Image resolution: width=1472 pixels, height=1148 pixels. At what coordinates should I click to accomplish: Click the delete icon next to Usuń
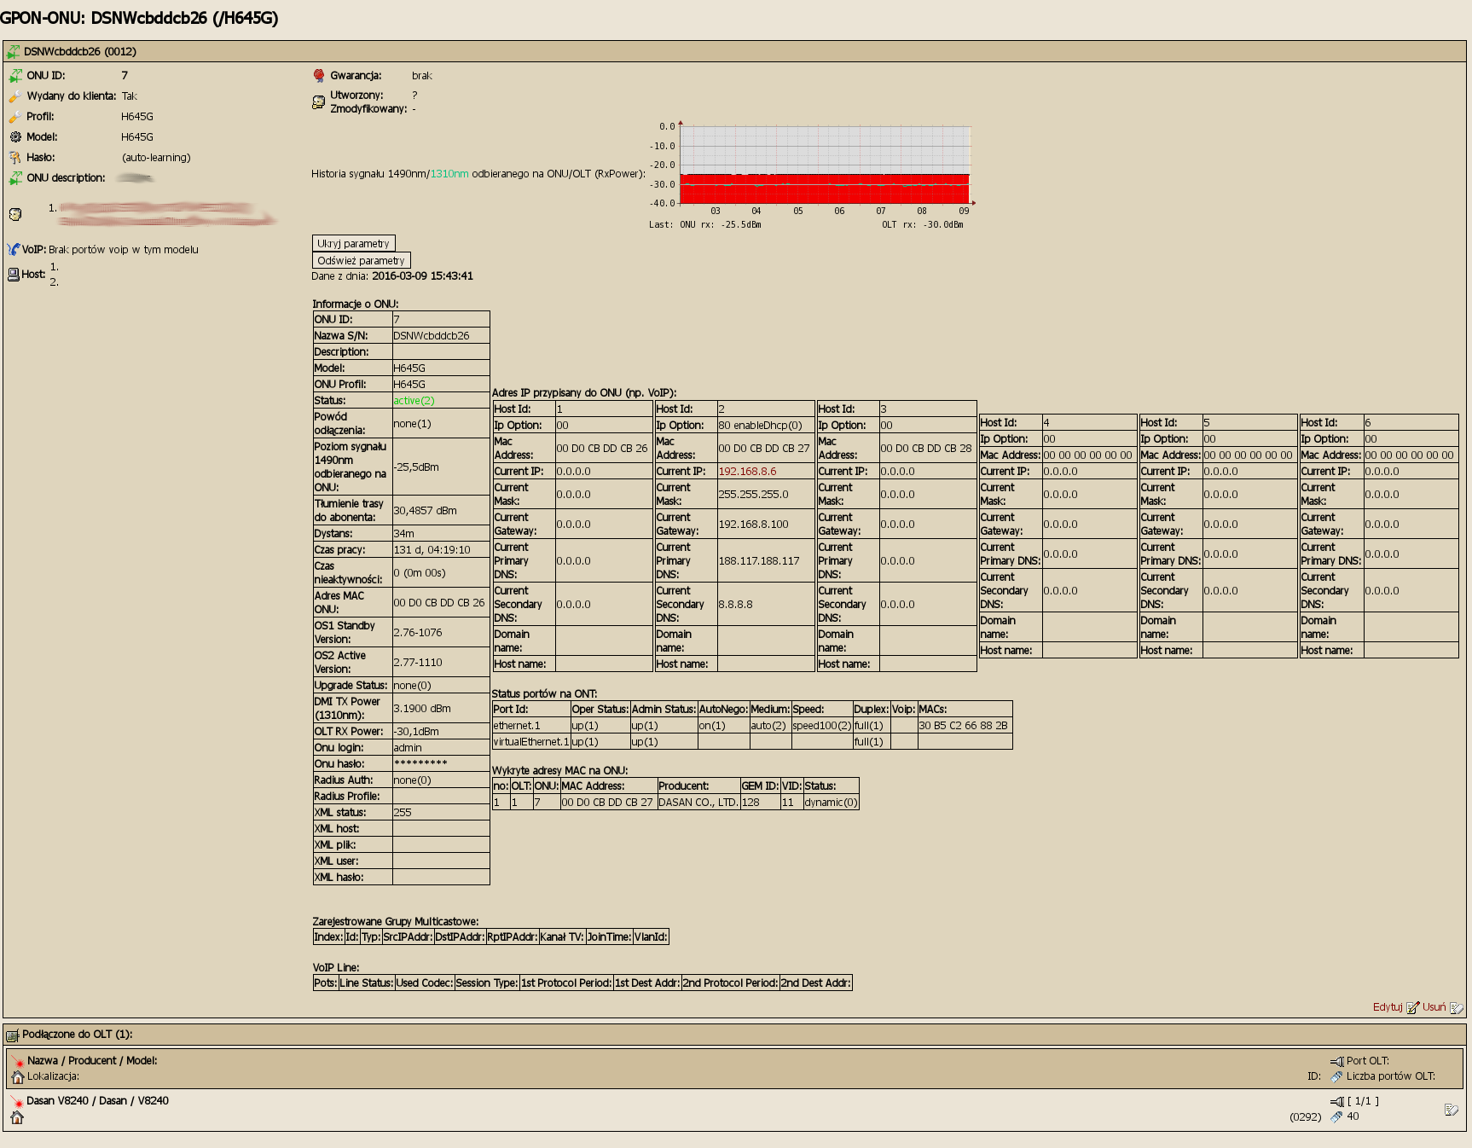1456,1007
